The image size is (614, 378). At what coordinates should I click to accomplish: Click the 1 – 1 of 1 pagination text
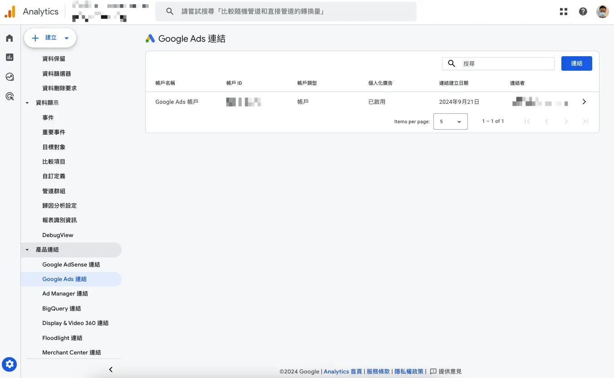tap(493, 121)
